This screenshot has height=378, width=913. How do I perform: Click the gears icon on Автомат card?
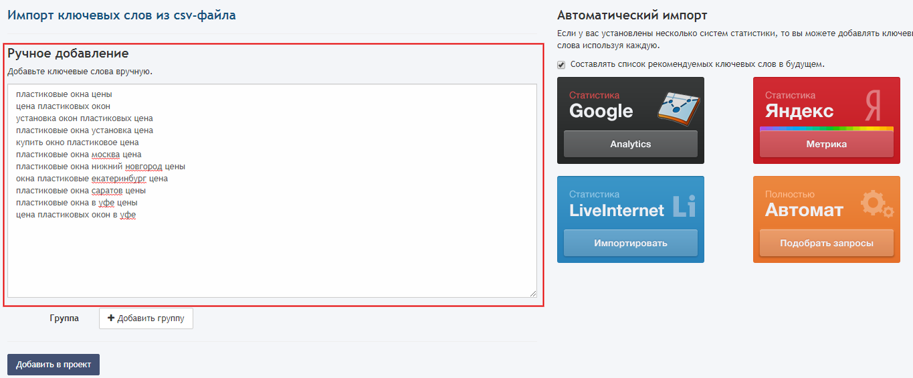point(876,204)
